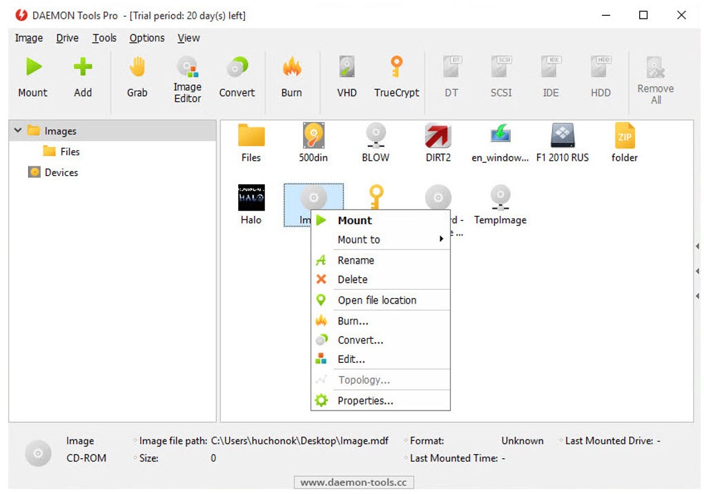The width and height of the screenshot is (704, 494).
Task: Select the zip item named folder
Action: (625, 143)
